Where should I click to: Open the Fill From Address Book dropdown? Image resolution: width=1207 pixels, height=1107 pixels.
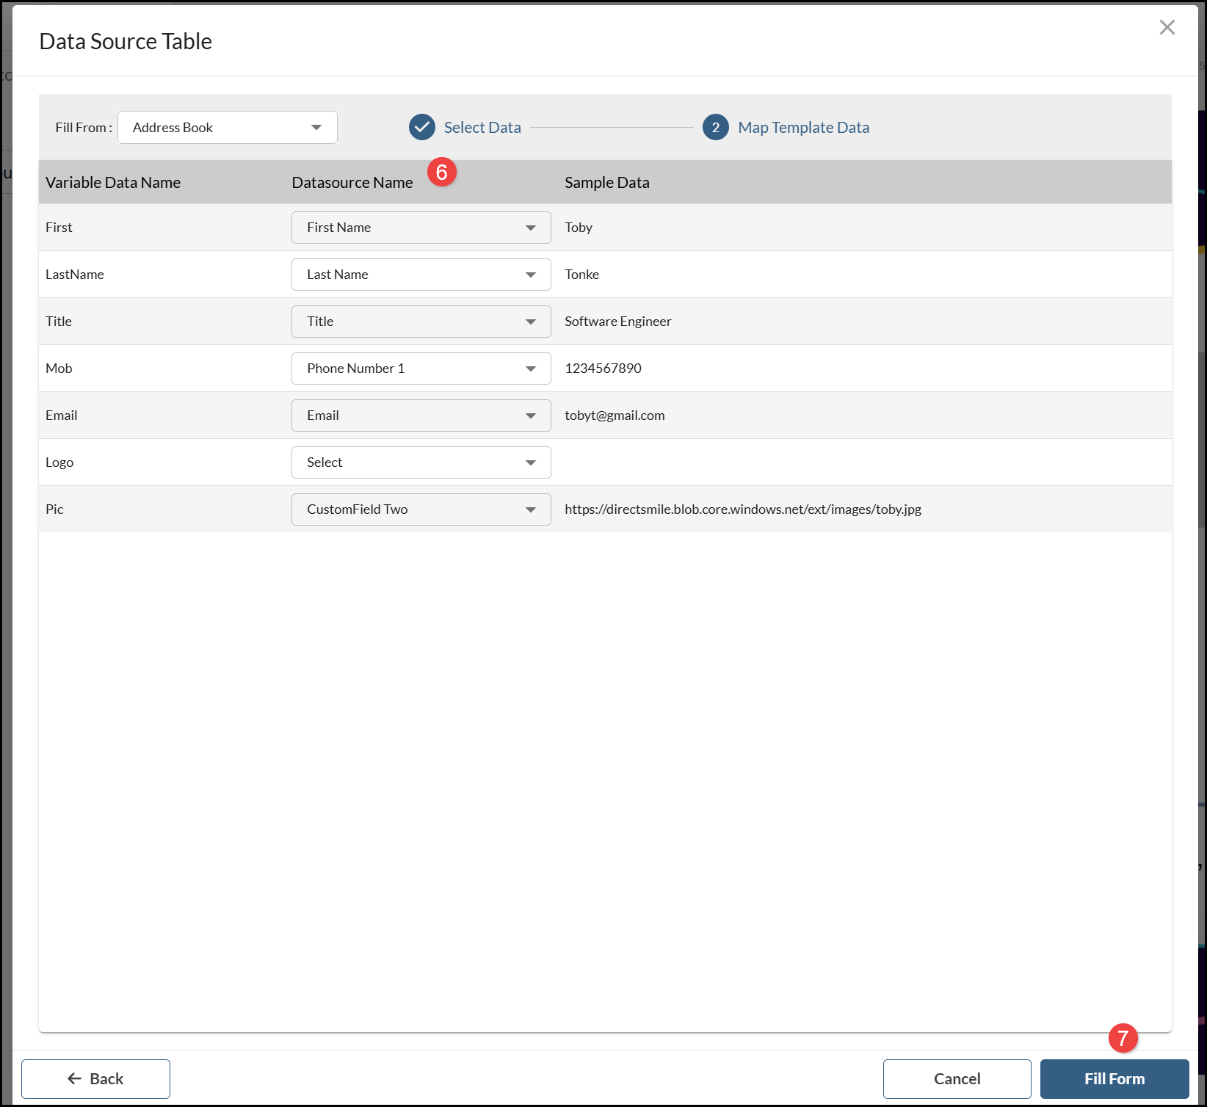227,128
